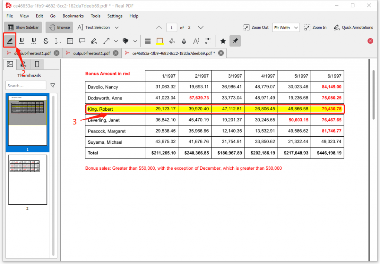
Task: Click the star bookmark annotation icon
Action: click(x=223, y=41)
